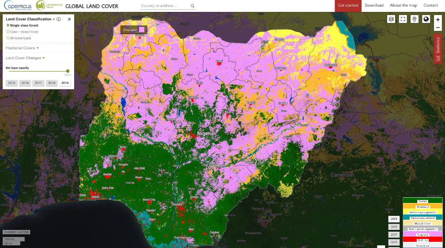445x248 pixels.
Task: Show Land Cover Classification info icon
Action: click(59, 19)
